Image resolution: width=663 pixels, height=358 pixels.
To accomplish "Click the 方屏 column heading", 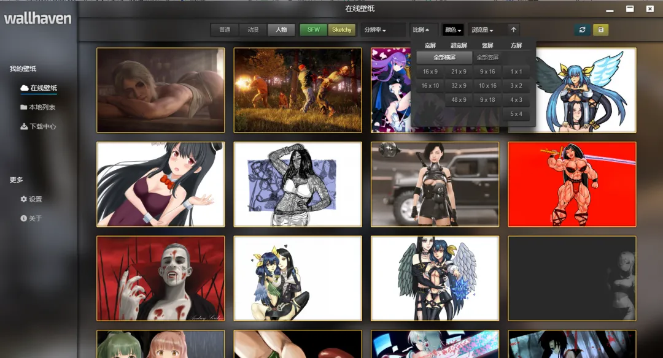I will pos(516,45).
